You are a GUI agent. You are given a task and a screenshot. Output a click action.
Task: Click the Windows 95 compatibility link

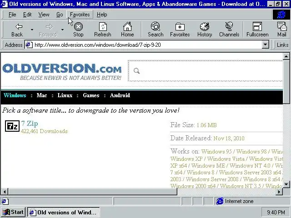pos(216,152)
